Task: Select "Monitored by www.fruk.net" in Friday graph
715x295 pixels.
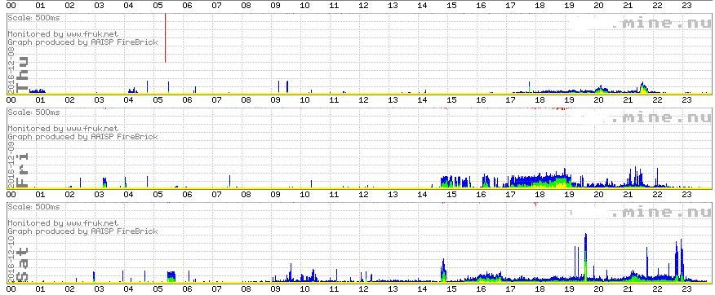Action: (63, 129)
